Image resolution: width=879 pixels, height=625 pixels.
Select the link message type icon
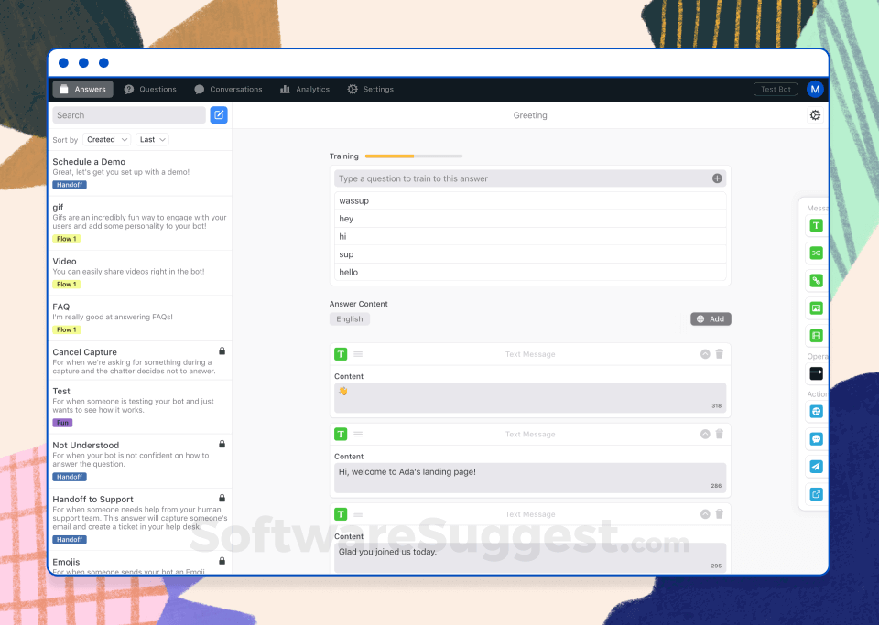[816, 280]
